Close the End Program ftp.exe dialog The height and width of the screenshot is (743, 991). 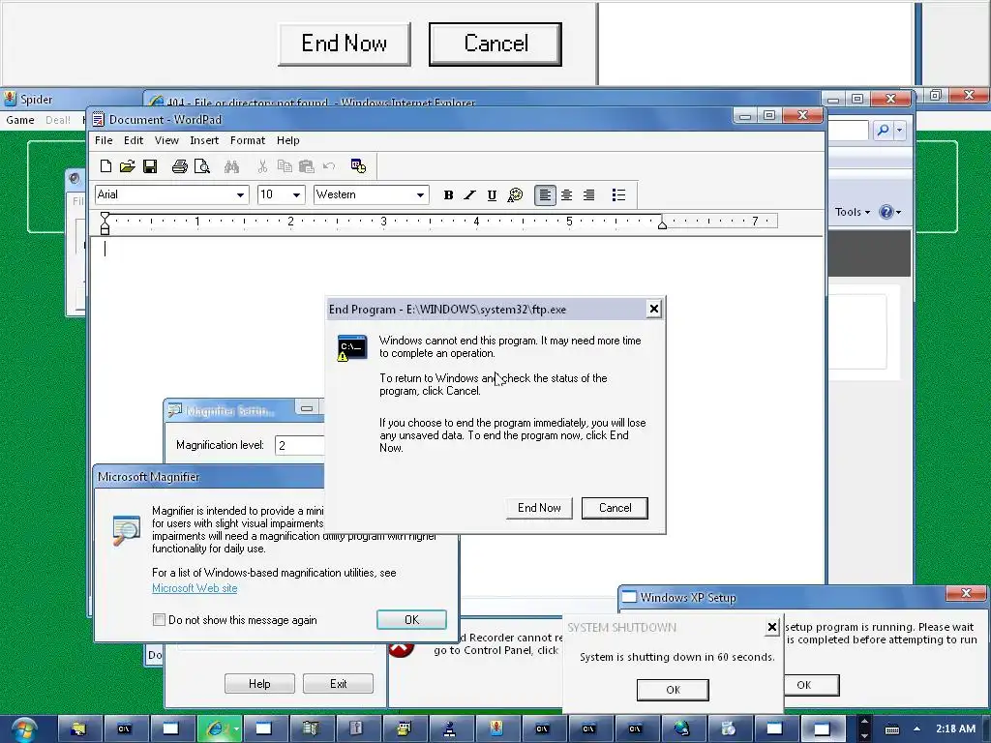point(654,309)
